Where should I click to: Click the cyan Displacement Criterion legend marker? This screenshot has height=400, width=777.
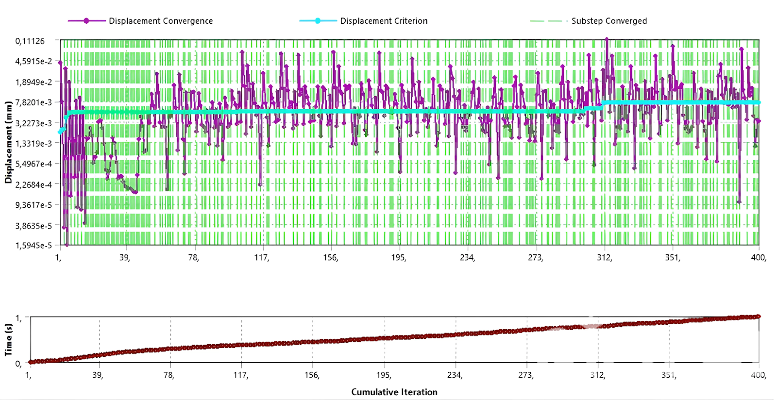(318, 21)
